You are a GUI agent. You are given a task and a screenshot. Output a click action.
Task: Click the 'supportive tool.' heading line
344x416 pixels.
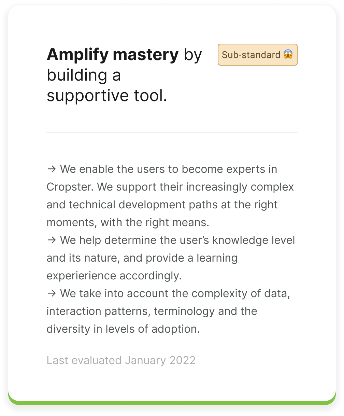pos(107,96)
